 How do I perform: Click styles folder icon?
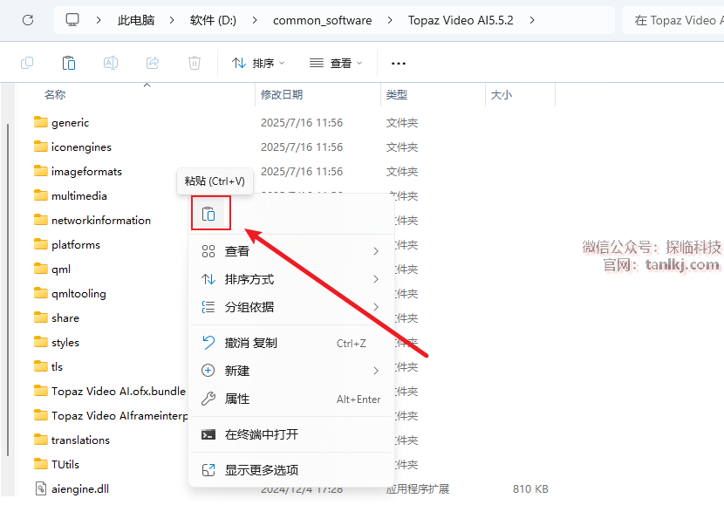pos(41,342)
